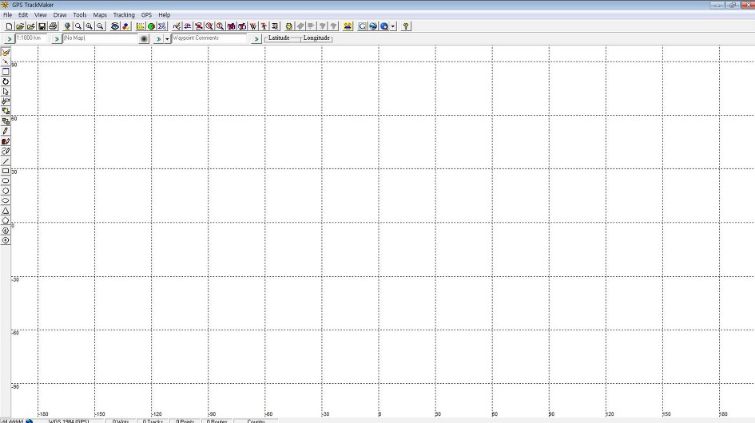Select the Rotate tool in sidebar

coord(6,81)
